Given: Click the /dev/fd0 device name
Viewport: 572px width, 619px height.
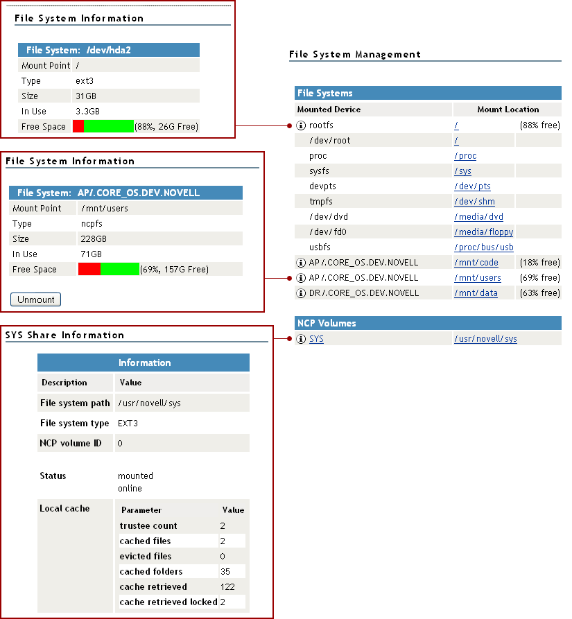Looking at the screenshot, I should [328, 232].
